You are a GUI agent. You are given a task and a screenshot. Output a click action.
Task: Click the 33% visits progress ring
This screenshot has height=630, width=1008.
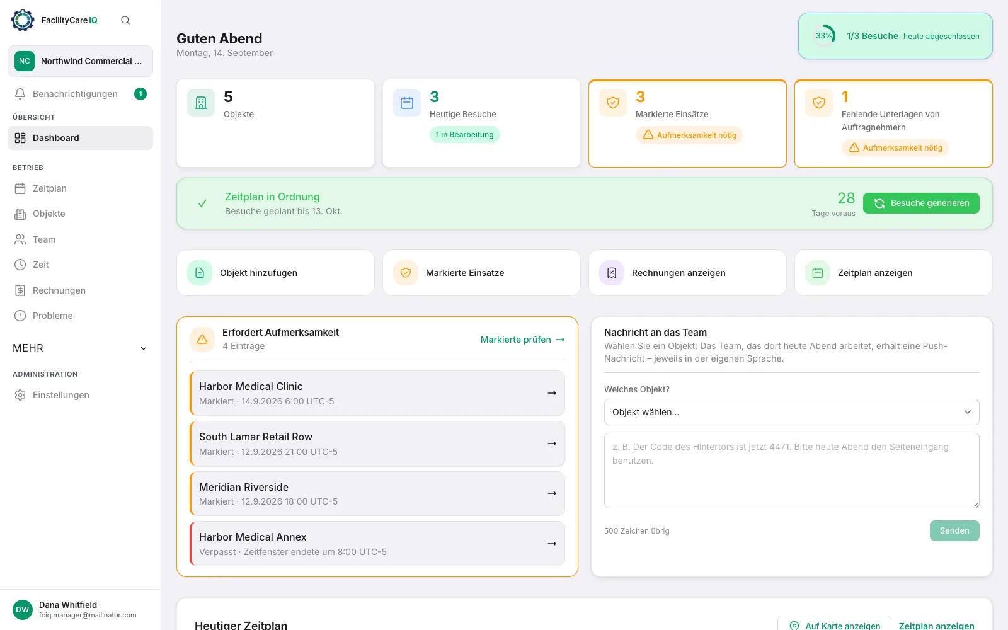pos(824,36)
